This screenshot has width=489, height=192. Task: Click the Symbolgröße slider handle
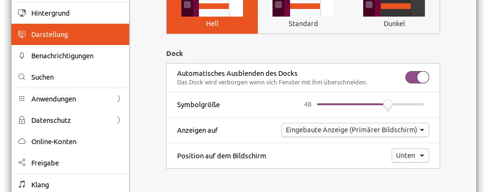click(388, 104)
